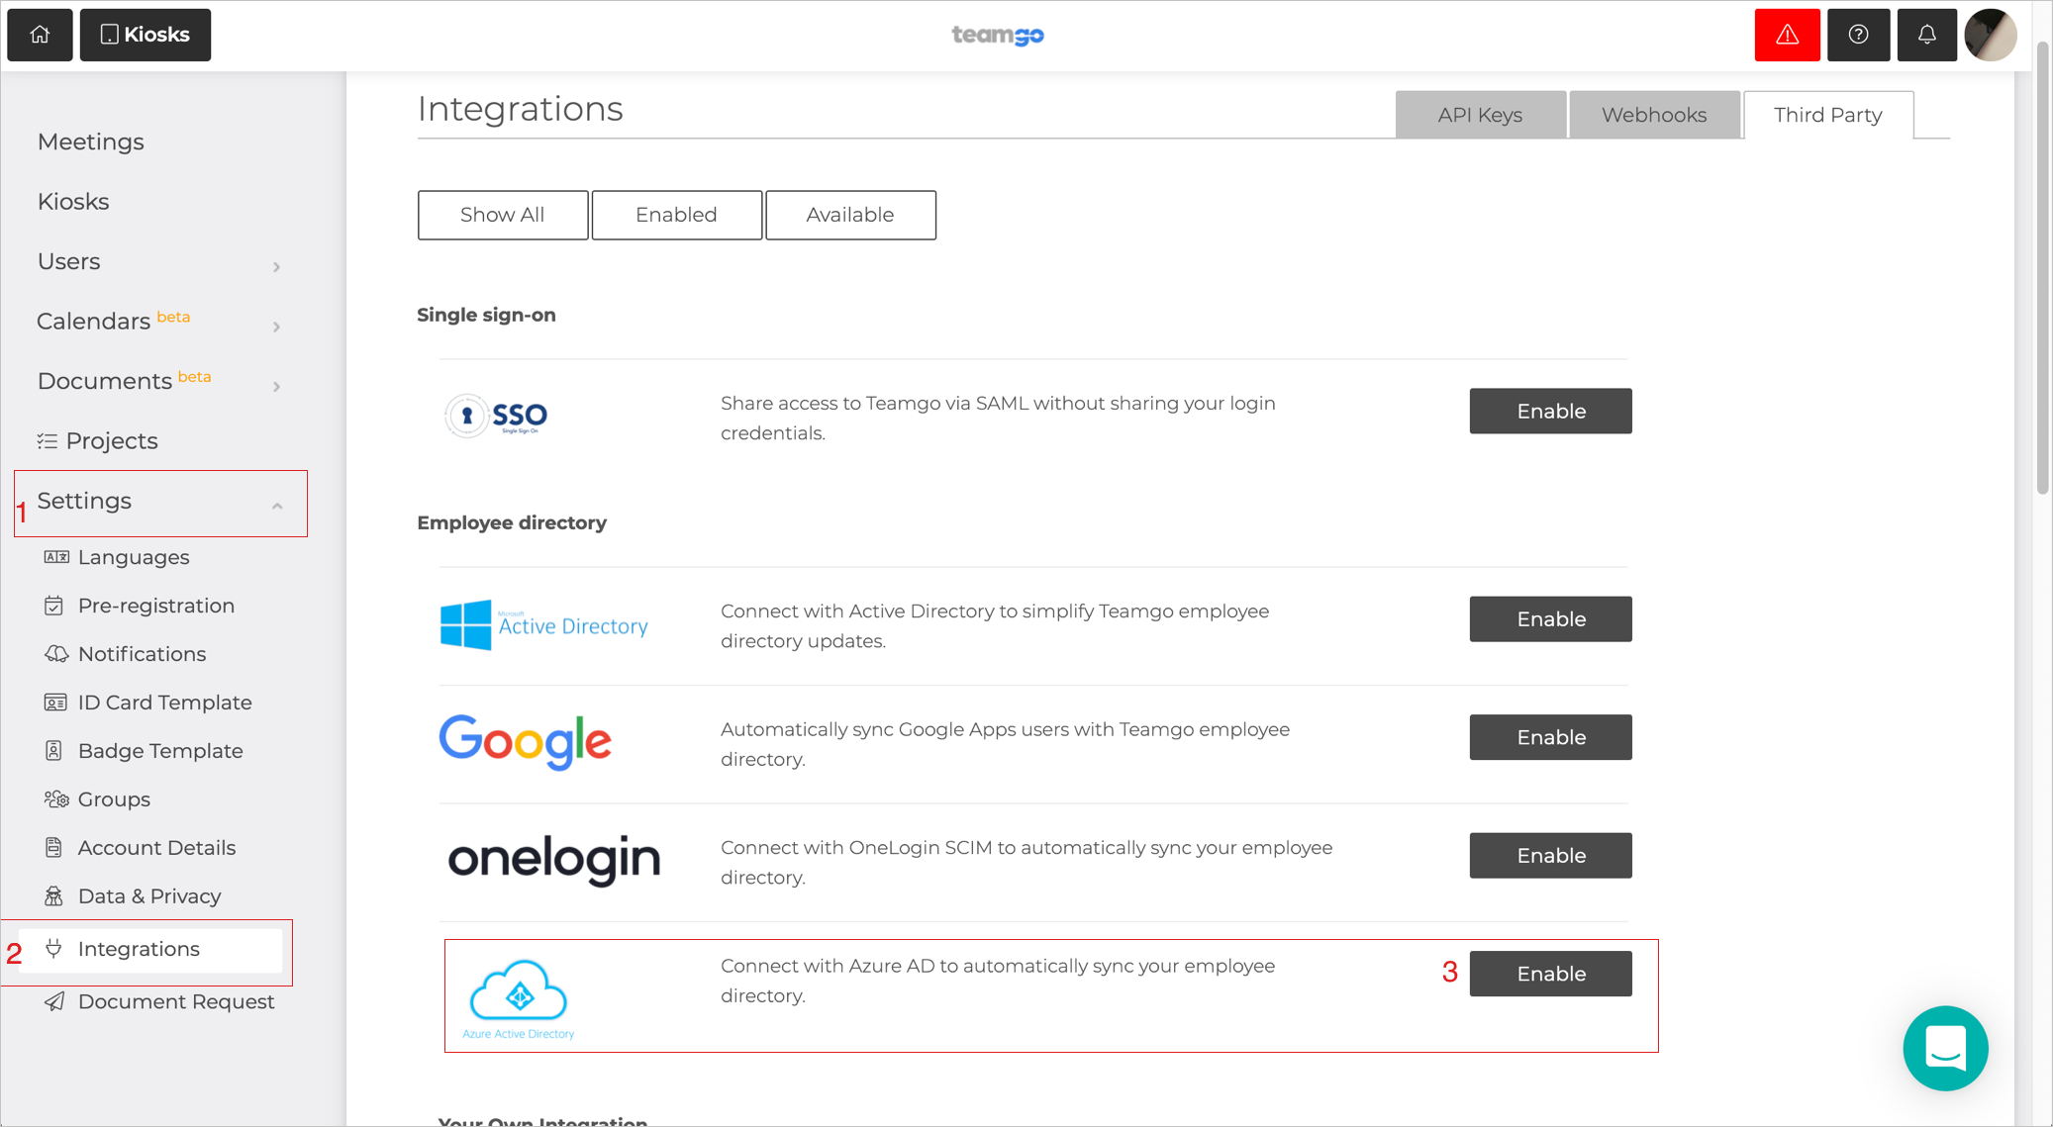Enable the SSO SAML integration

tap(1550, 411)
